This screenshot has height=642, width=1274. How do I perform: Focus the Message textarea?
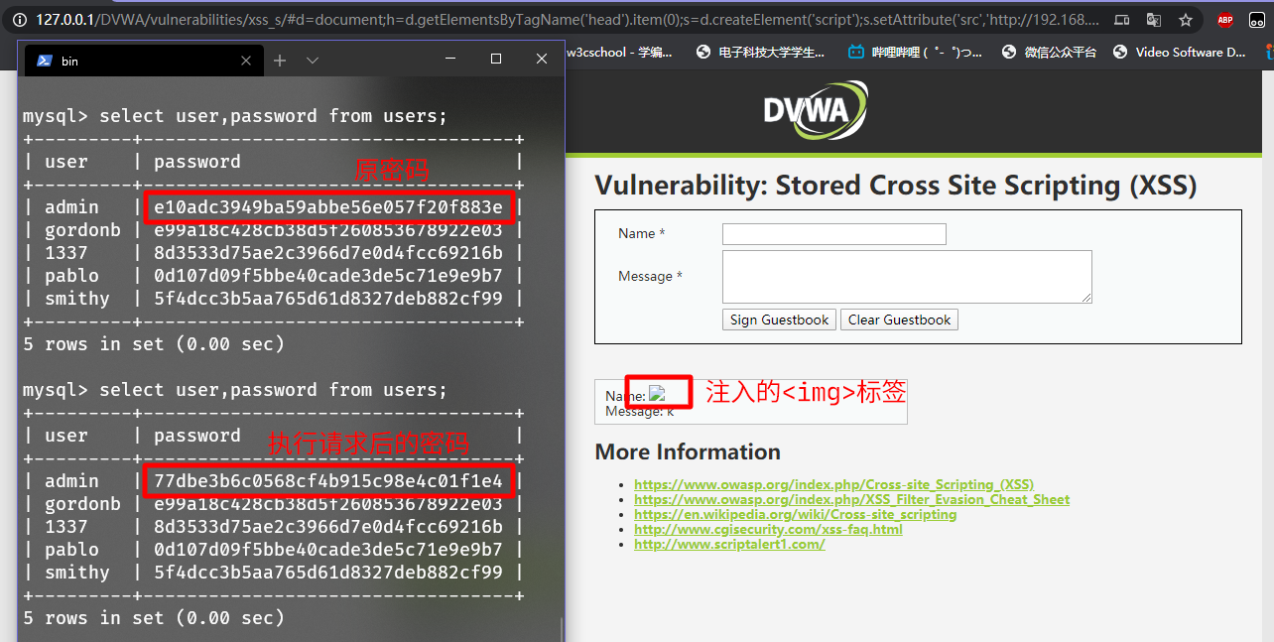[x=907, y=277]
